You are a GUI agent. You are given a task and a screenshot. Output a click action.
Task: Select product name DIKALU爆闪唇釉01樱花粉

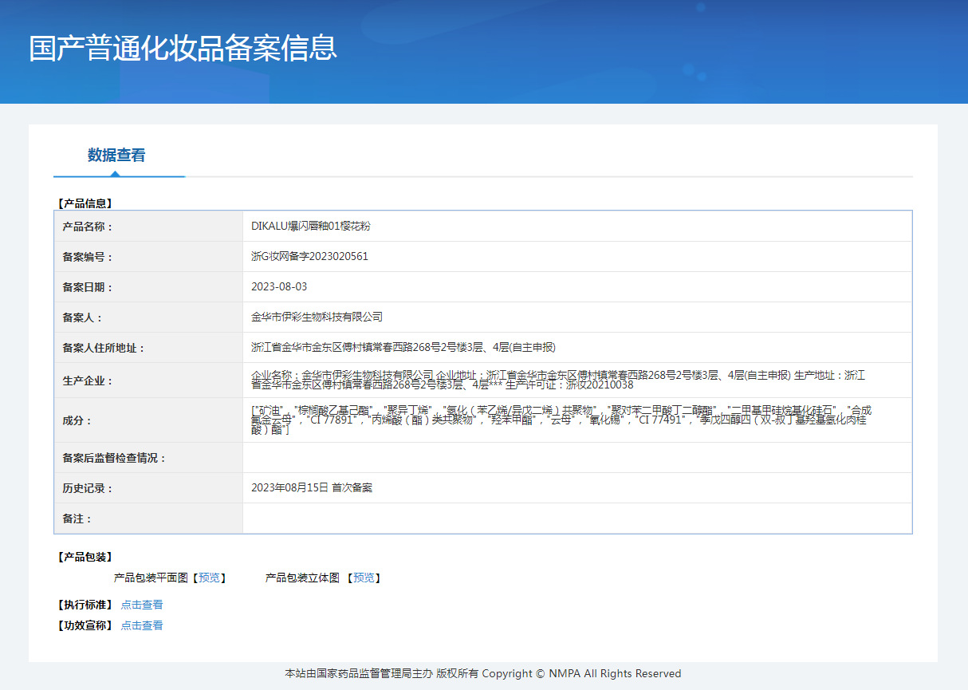click(x=311, y=226)
